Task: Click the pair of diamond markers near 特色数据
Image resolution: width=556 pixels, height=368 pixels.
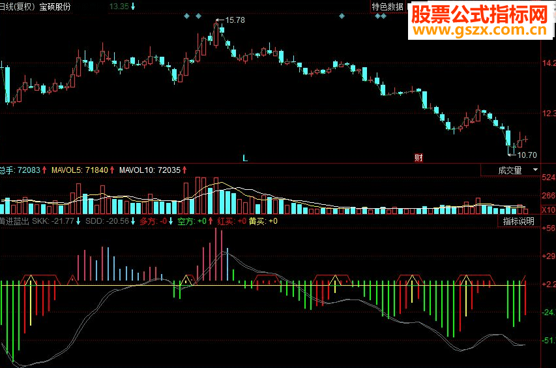Action: tap(381, 16)
